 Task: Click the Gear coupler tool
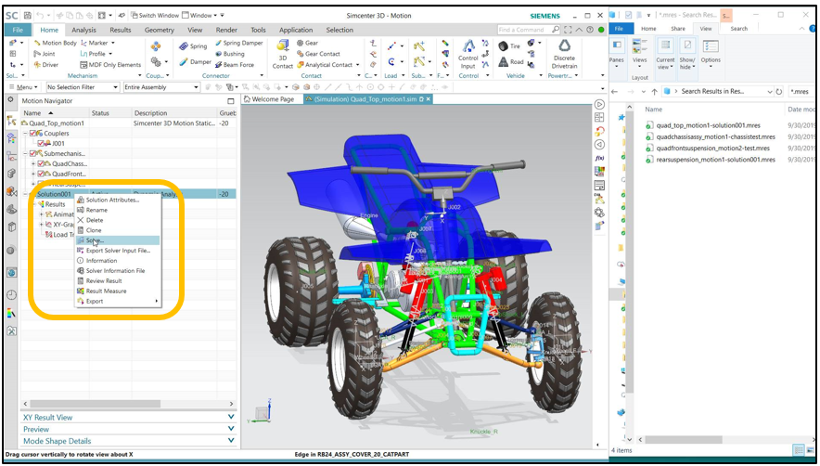click(x=305, y=43)
